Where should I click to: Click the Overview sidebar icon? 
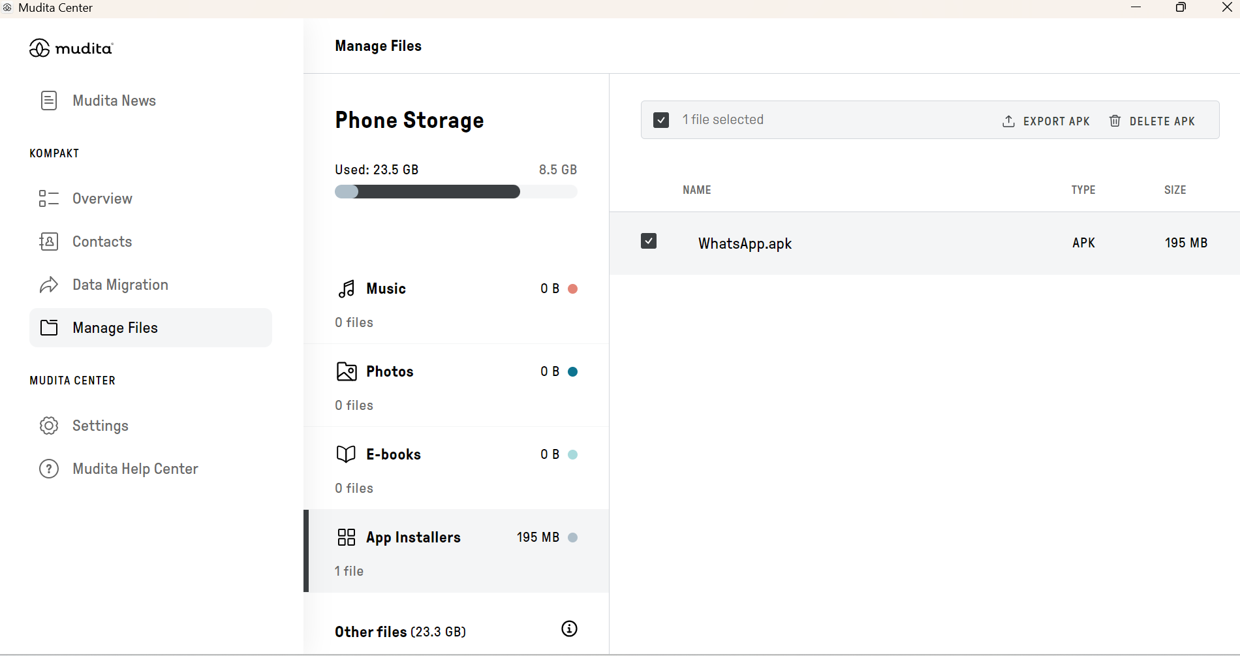[49, 198]
